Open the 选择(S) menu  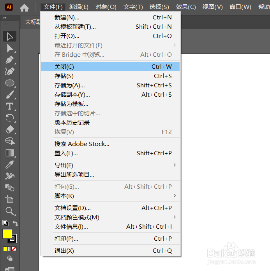click(x=159, y=7)
